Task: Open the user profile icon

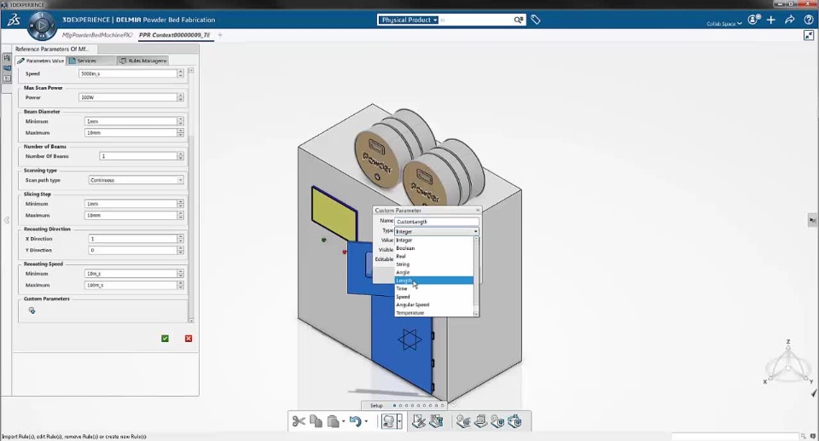Action: [753, 20]
